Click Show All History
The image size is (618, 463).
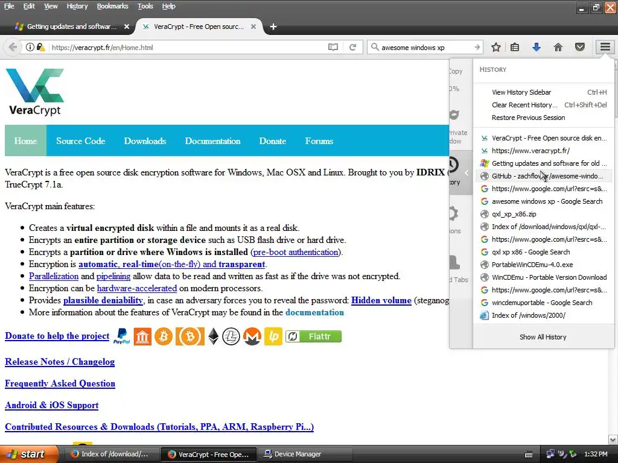pyautogui.click(x=543, y=337)
